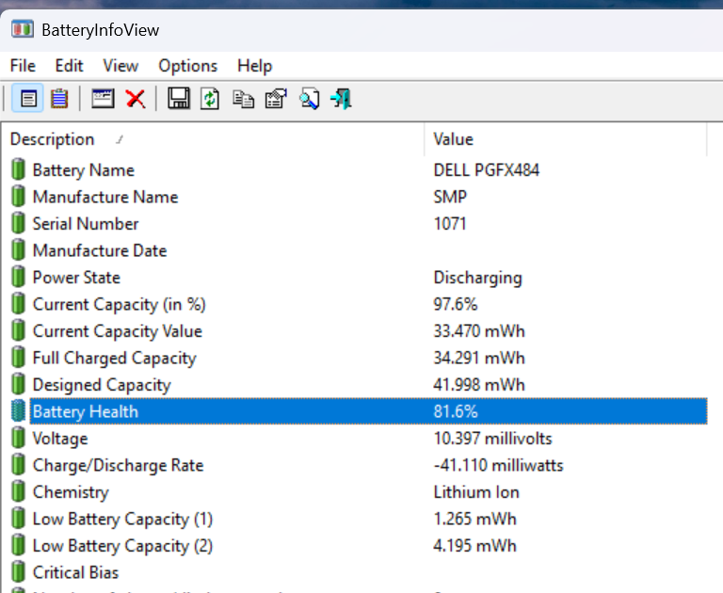Click the 41.998 mWh value
The height and width of the screenshot is (593, 723).
tap(478, 385)
